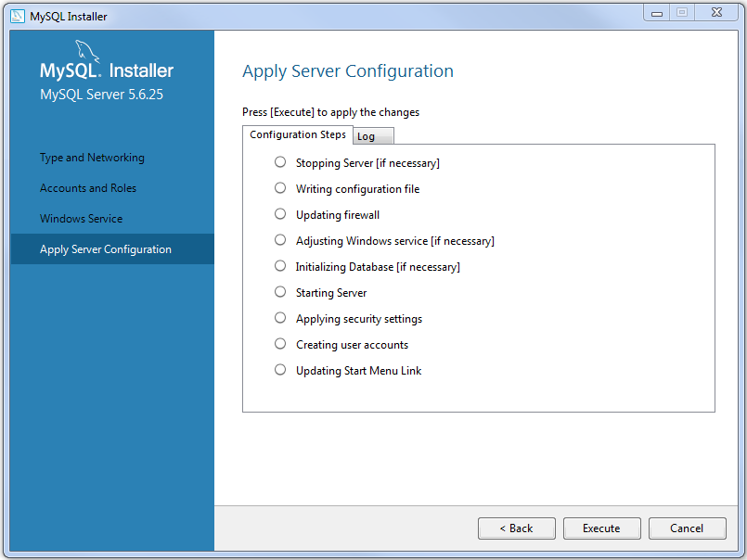Select the Adjusting Windows service step indicator
The image size is (747, 560).
280,240
